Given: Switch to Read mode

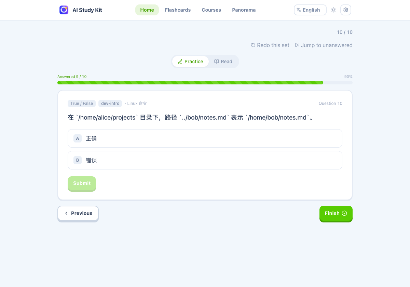Looking at the screenshot, I should [223, 61].
